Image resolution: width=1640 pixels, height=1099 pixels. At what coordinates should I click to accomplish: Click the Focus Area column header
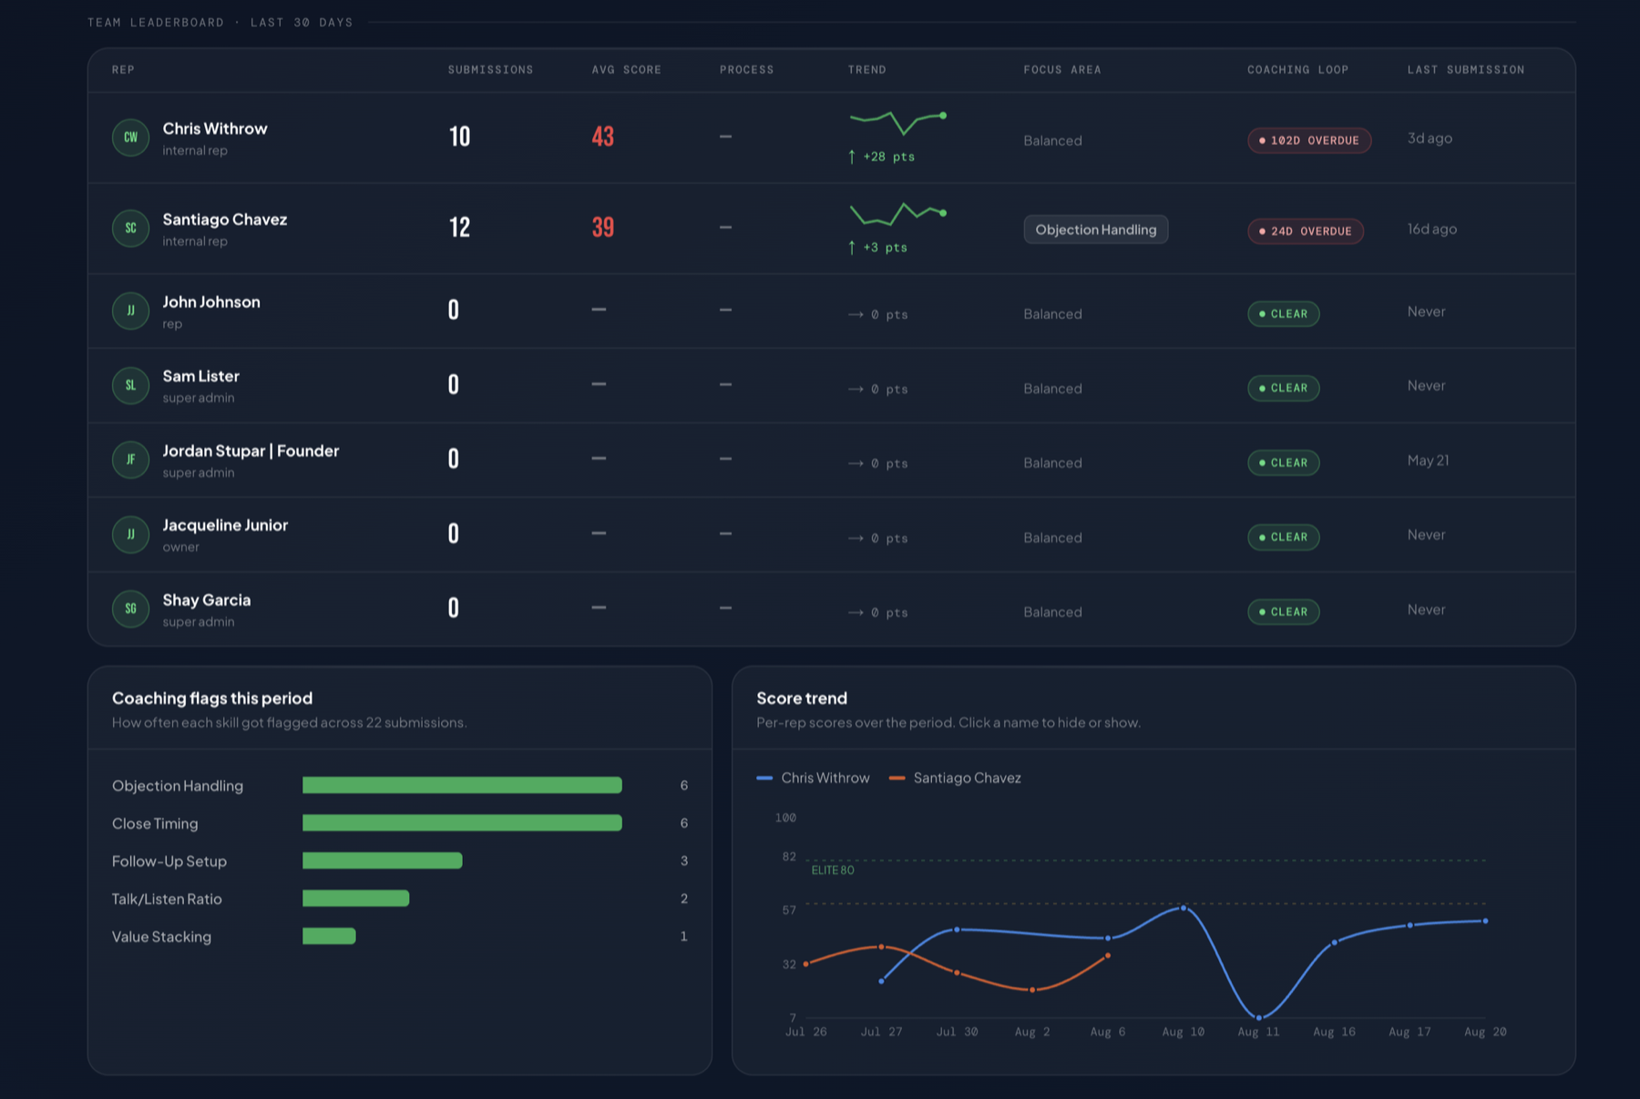(x=1061, y=69)
